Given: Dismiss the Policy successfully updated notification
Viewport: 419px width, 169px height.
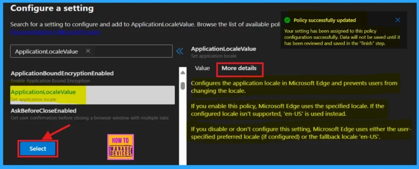Looking at the screenshot, I should pyautogui.click(x=398, y=20).
